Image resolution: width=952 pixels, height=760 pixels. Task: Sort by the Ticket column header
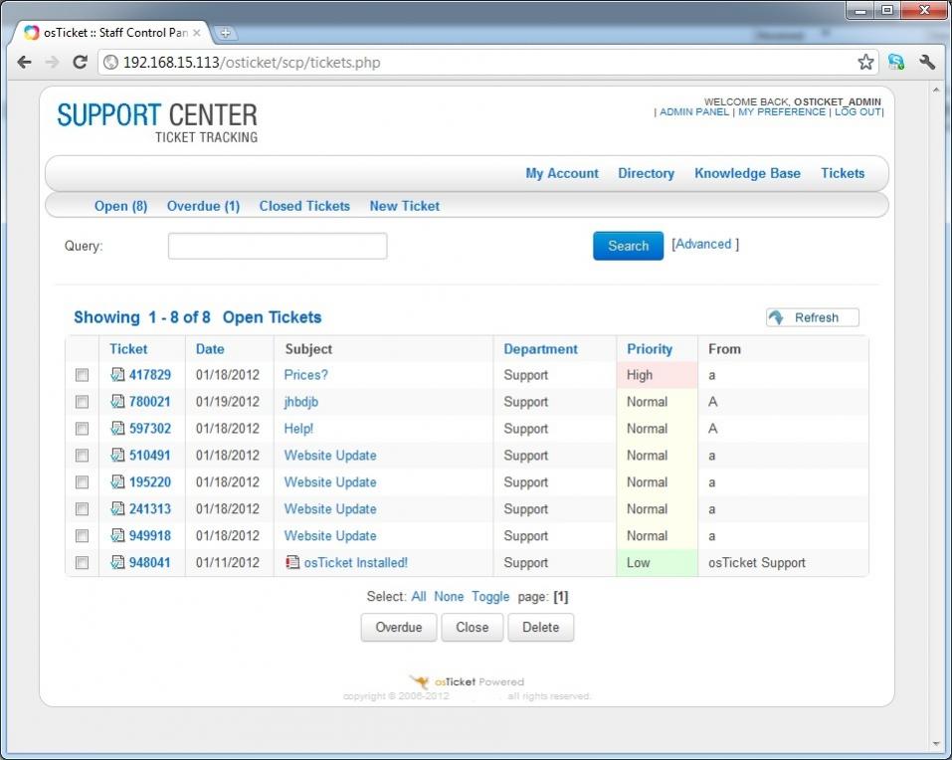(x=128, y=349)
